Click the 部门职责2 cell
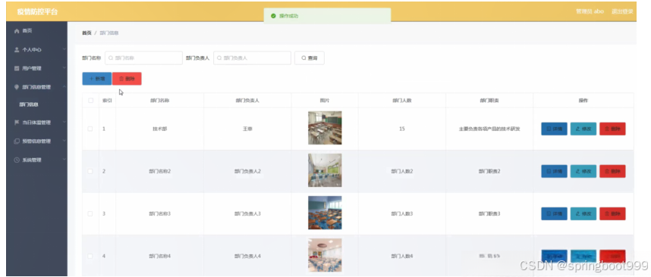Screen dimensions: 651x277 (x=489, y=171)
